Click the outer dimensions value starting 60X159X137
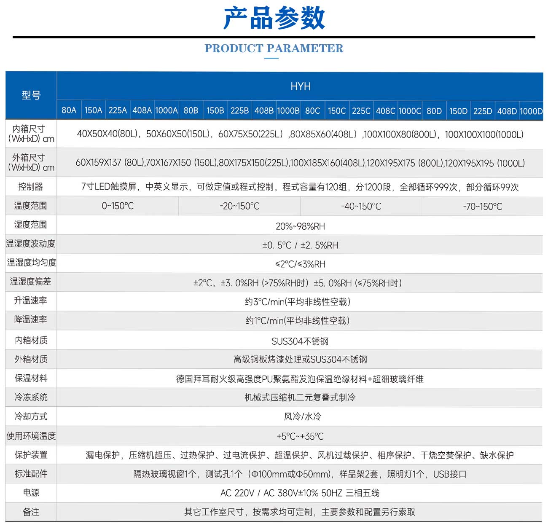 point(300,163)
